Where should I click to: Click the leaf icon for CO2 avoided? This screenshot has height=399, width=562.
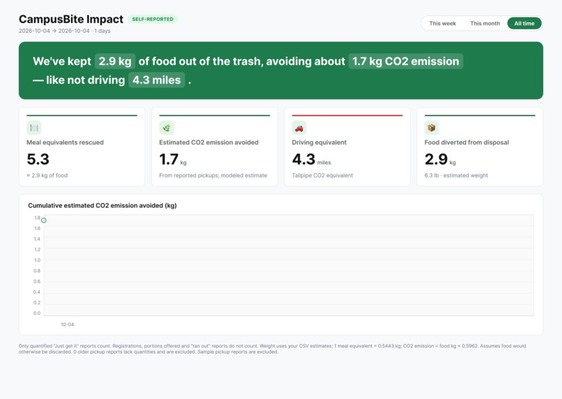[167, 127]
